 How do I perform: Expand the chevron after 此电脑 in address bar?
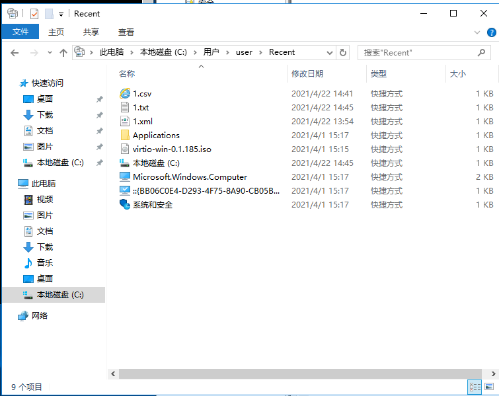(132, 52)
